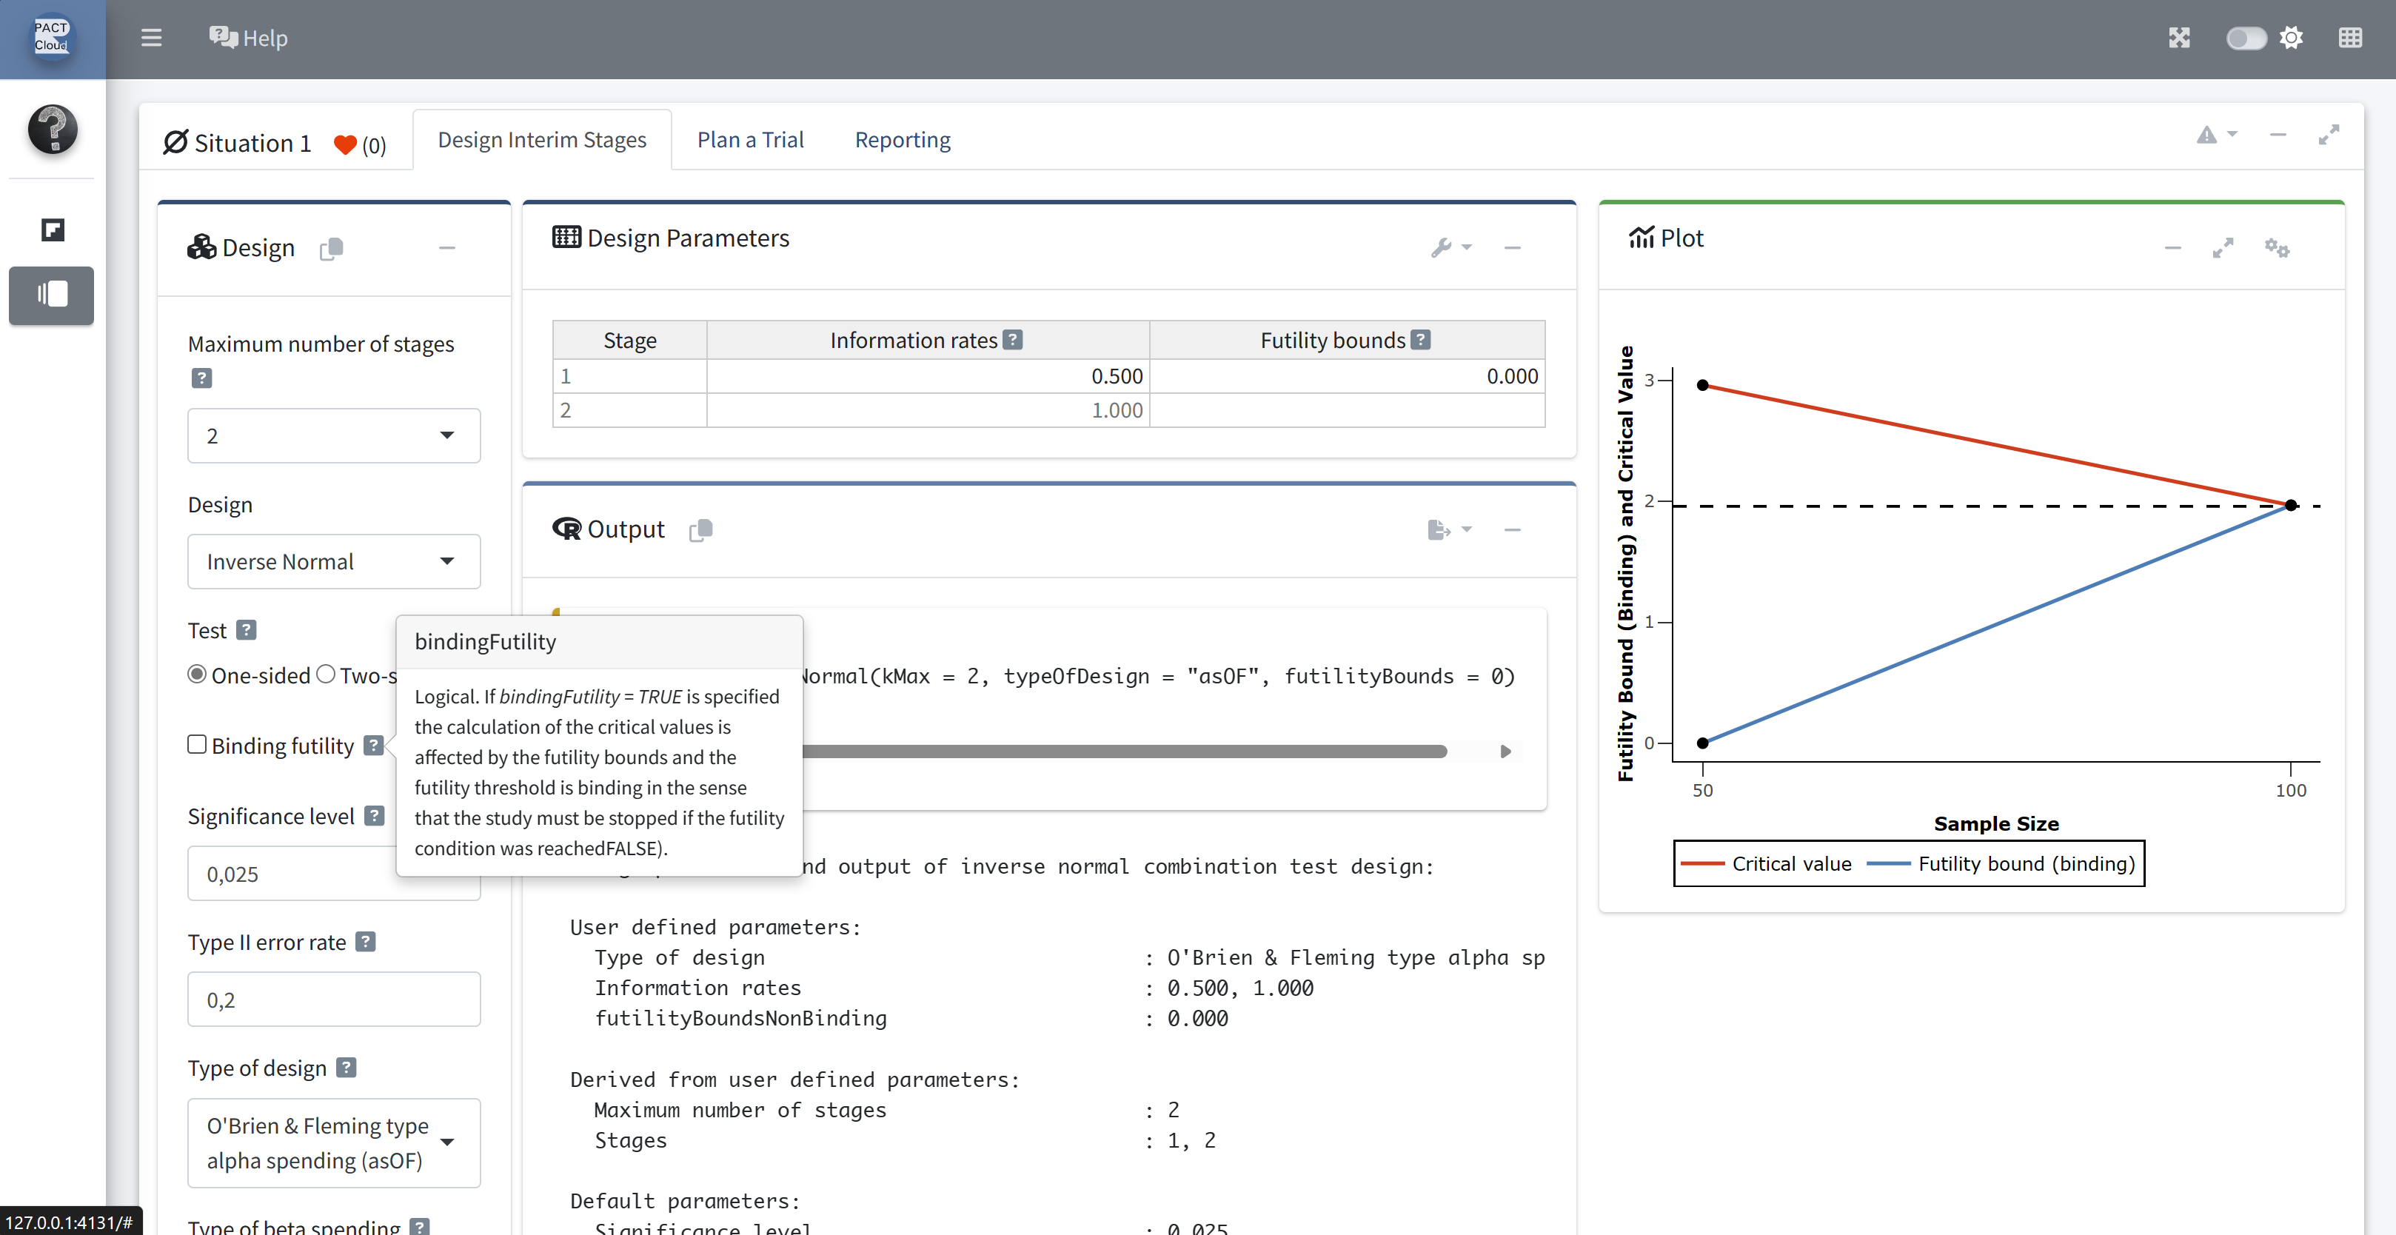Open the Reporting tab
2396x1235 pixels.
[x=903, y=139]
